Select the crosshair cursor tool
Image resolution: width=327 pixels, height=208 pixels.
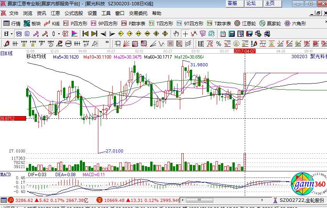point(186,33)
